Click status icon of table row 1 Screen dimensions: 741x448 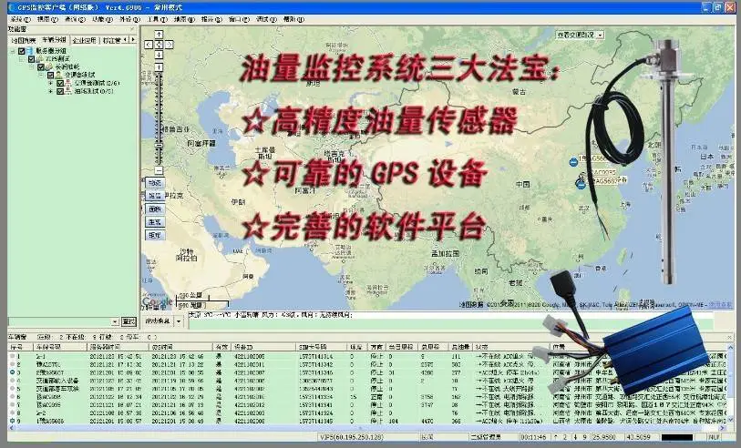point(12,356)
